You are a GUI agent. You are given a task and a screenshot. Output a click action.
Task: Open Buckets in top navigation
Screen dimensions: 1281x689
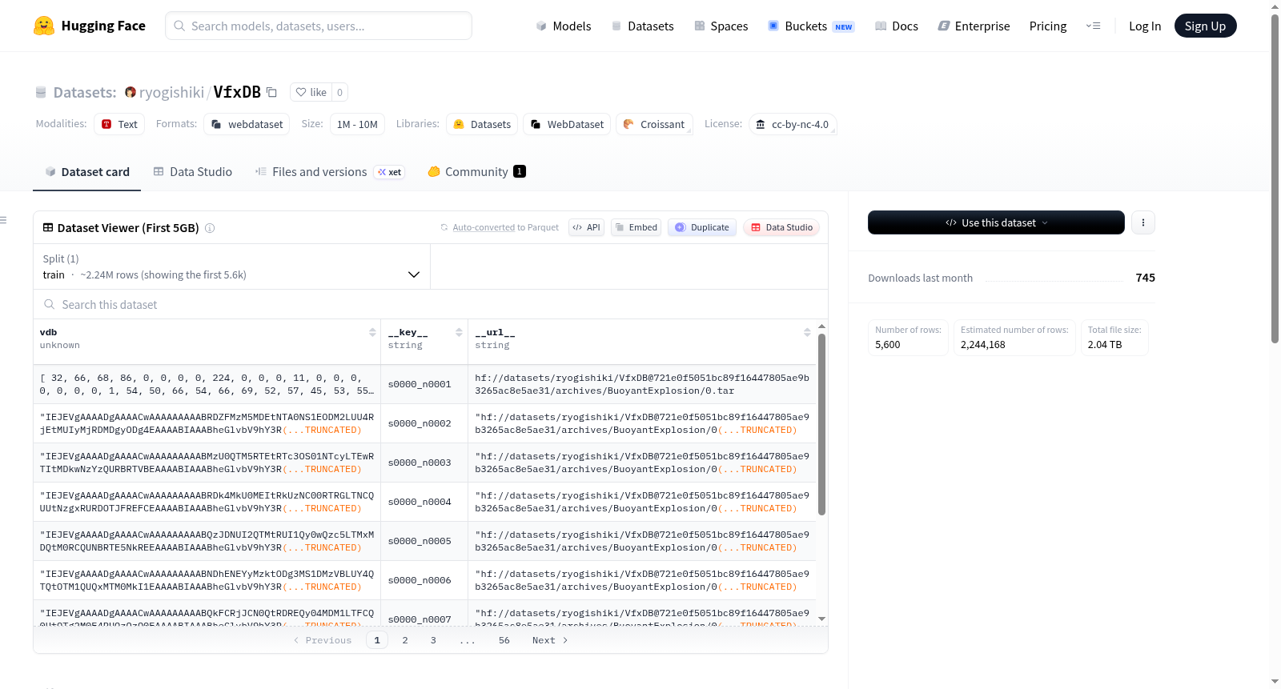click(811, 26)
